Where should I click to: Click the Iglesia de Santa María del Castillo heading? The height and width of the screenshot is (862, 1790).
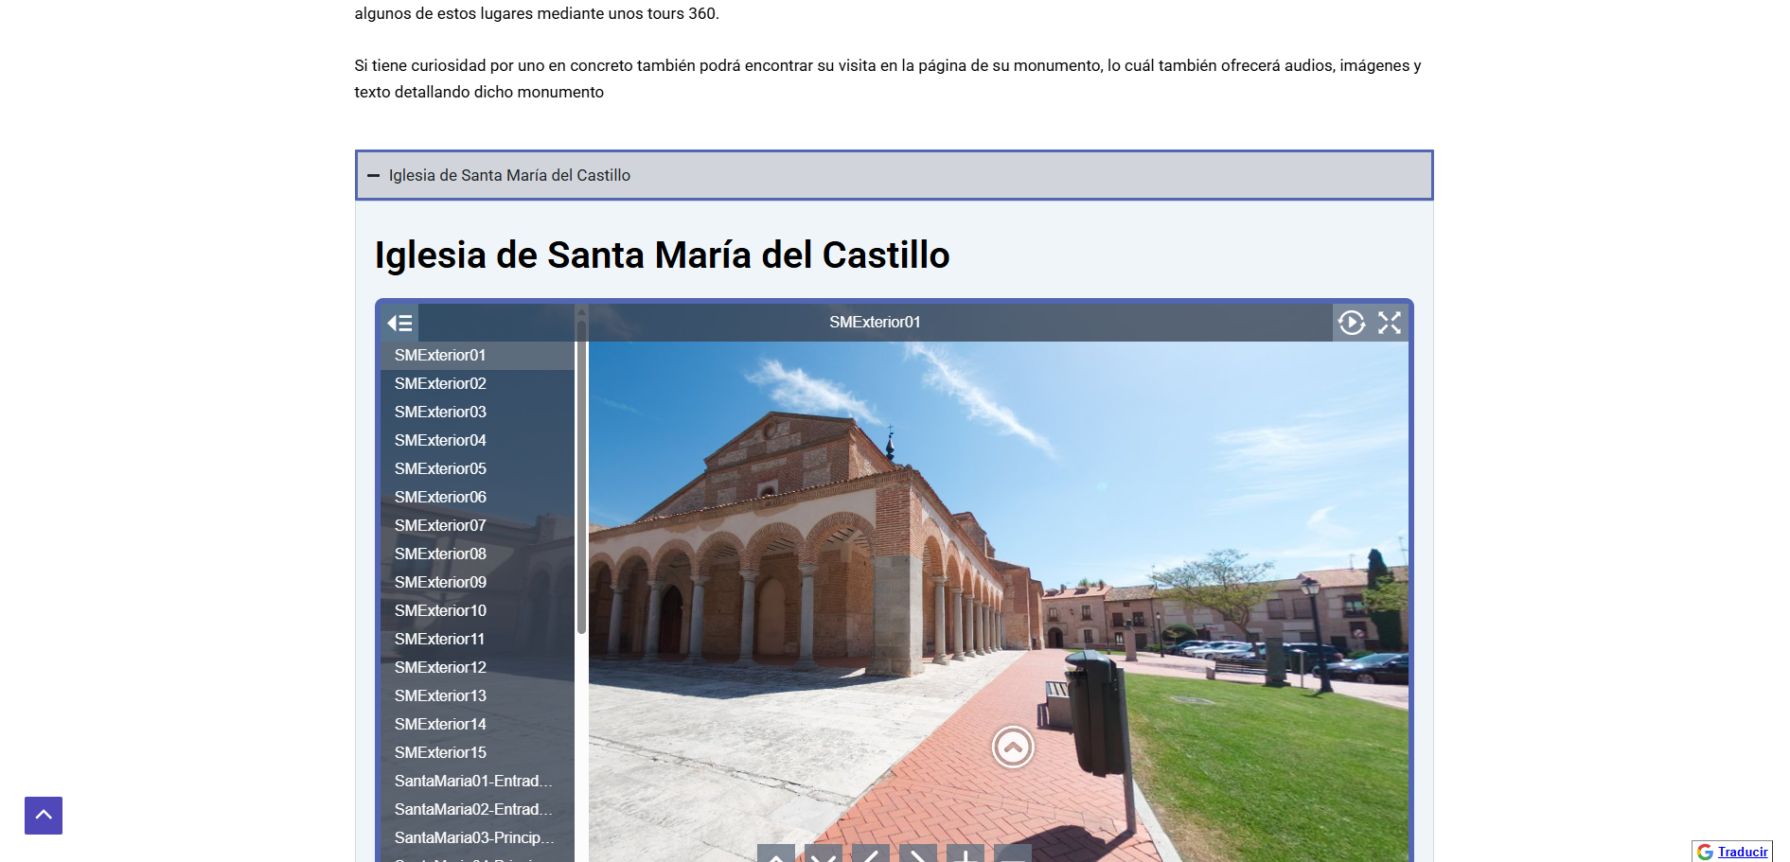pyautogui.click(x=662, y=255)
